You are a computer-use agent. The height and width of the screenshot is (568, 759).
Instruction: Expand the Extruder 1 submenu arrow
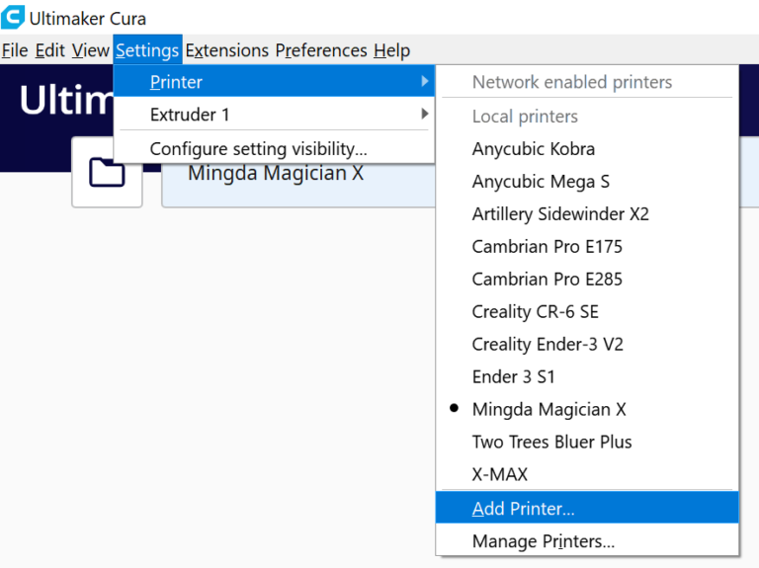(425, 115)
